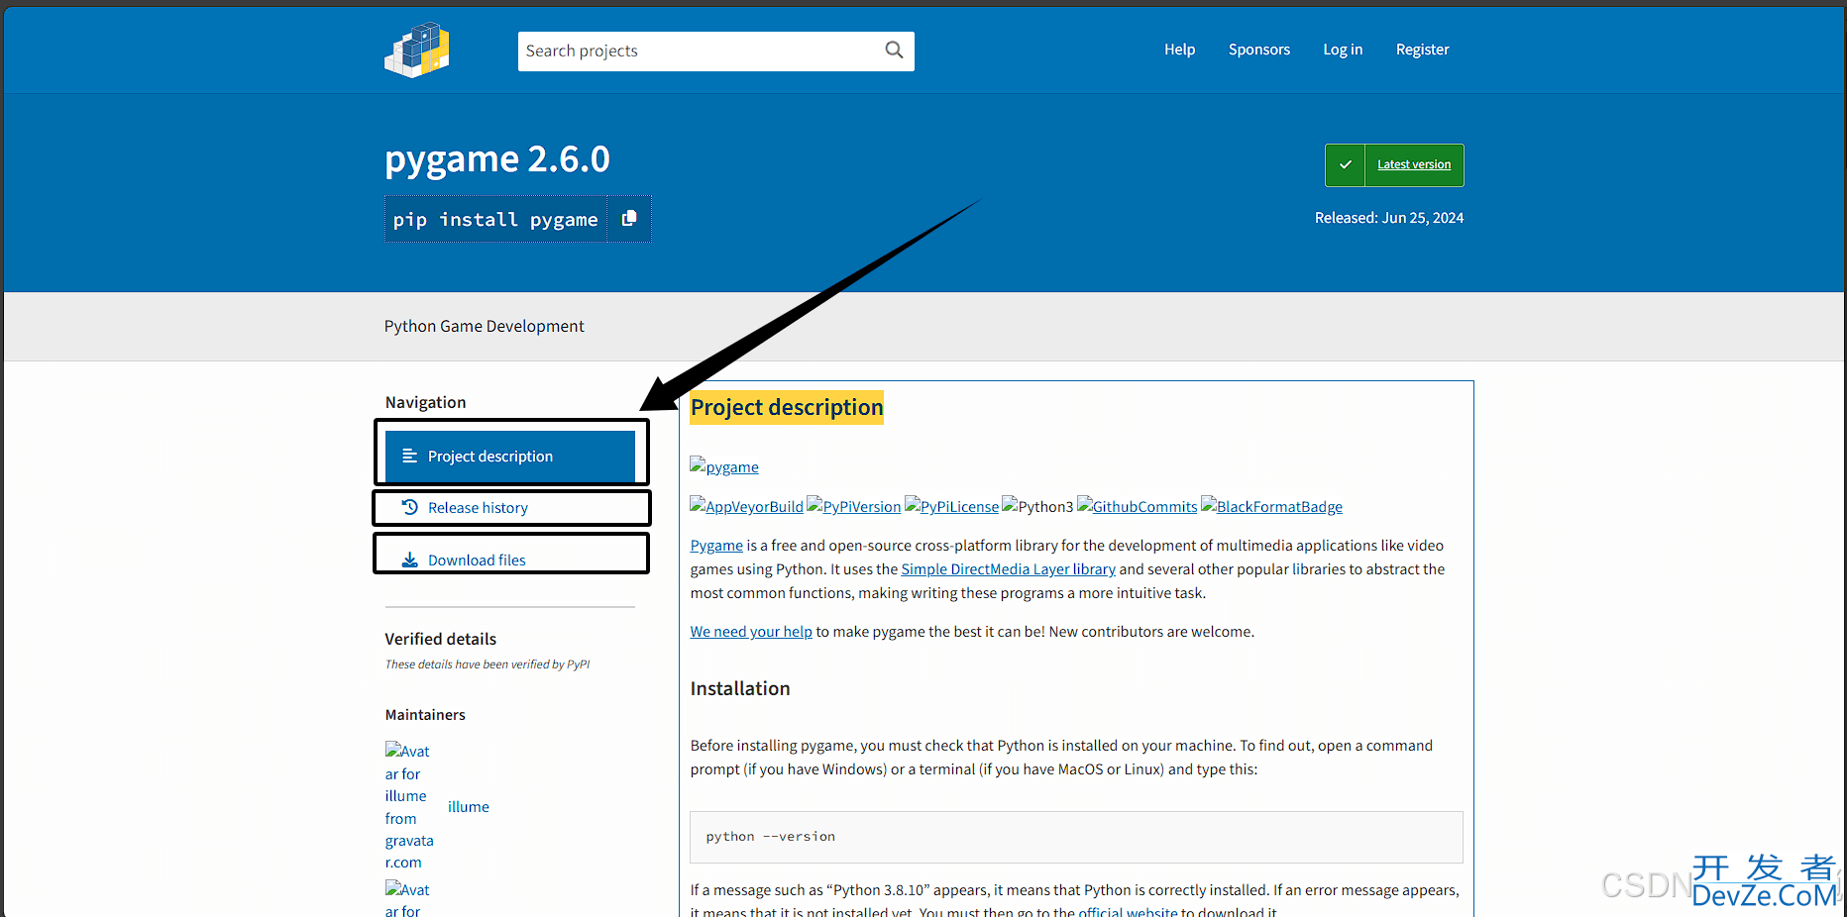Click the Python Game Development summary
Screen dimensions: 1847x917
pos(485,326)
